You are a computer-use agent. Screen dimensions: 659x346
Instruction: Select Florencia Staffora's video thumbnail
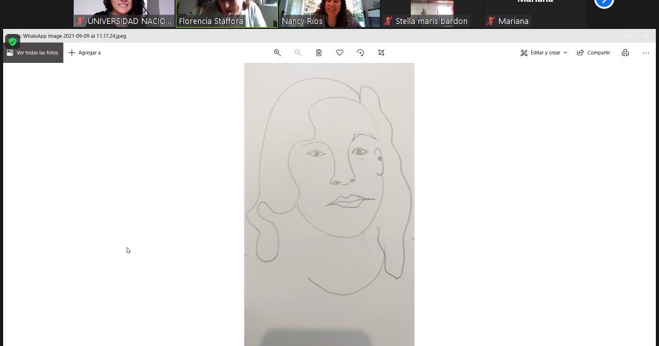click(227, 13)
